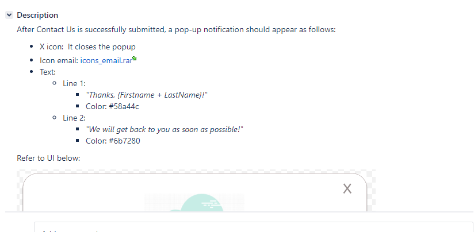Click the "Color: #58a44c" text line

(x=112, y=106)
